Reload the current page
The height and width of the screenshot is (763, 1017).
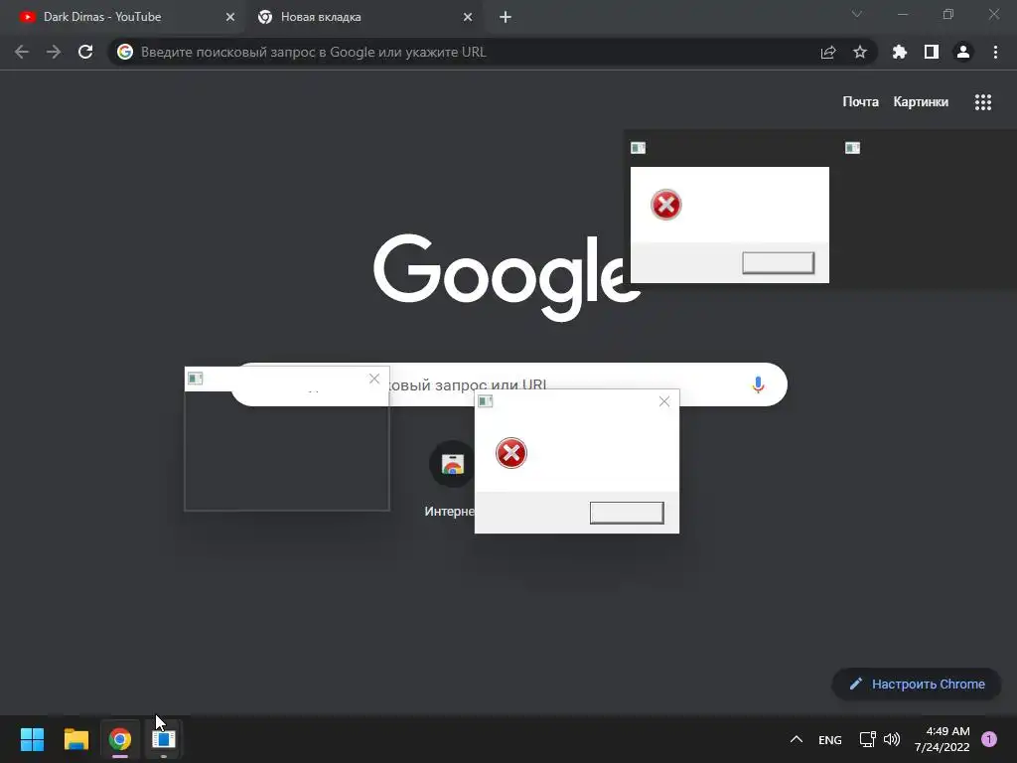85,52
